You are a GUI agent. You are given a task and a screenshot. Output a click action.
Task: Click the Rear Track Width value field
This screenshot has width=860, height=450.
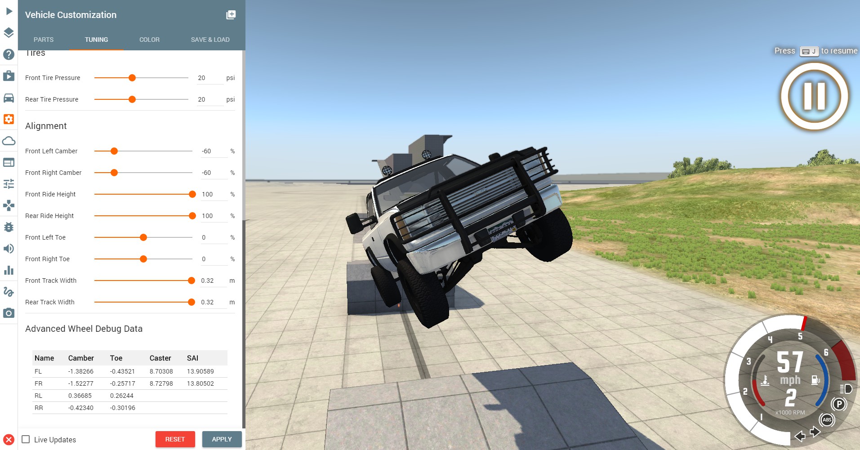(214, 302)
